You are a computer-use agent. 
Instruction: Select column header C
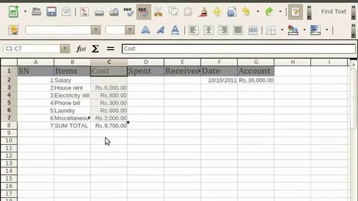pyautogui.click(x=109, y=62)
